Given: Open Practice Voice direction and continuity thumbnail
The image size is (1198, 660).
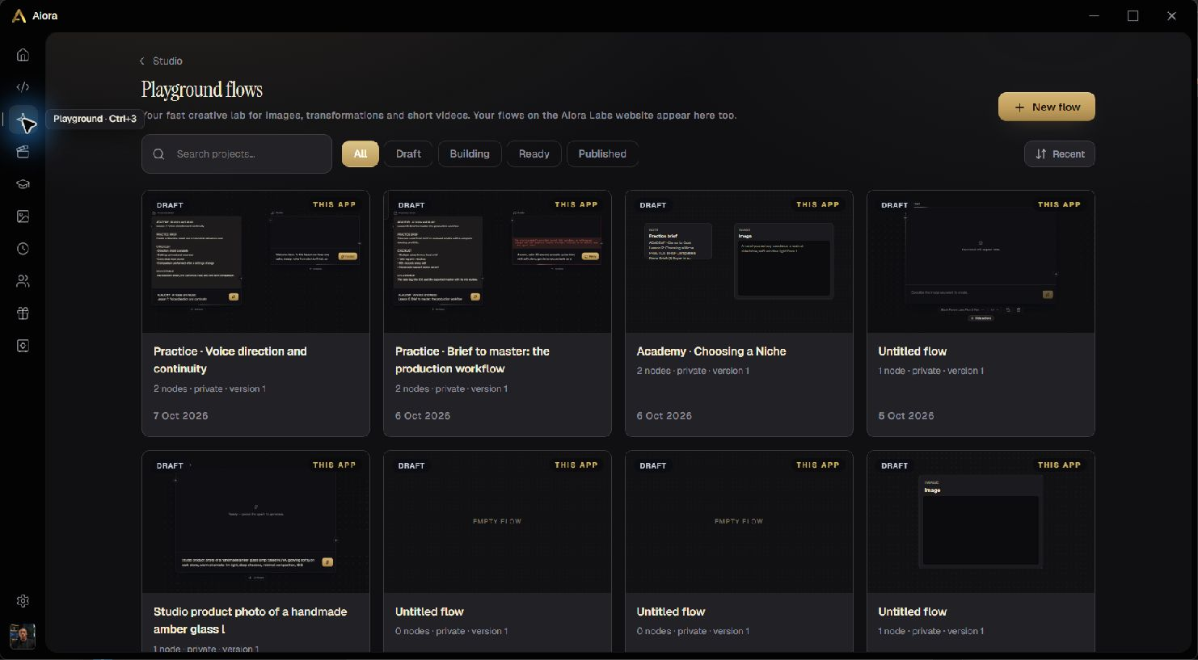Looking at the screenshot, I should 255,262.
